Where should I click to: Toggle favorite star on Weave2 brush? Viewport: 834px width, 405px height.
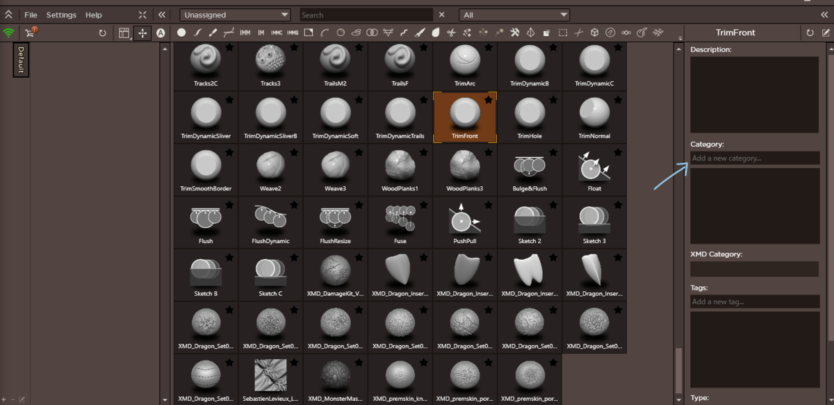[x=294, y=152]
